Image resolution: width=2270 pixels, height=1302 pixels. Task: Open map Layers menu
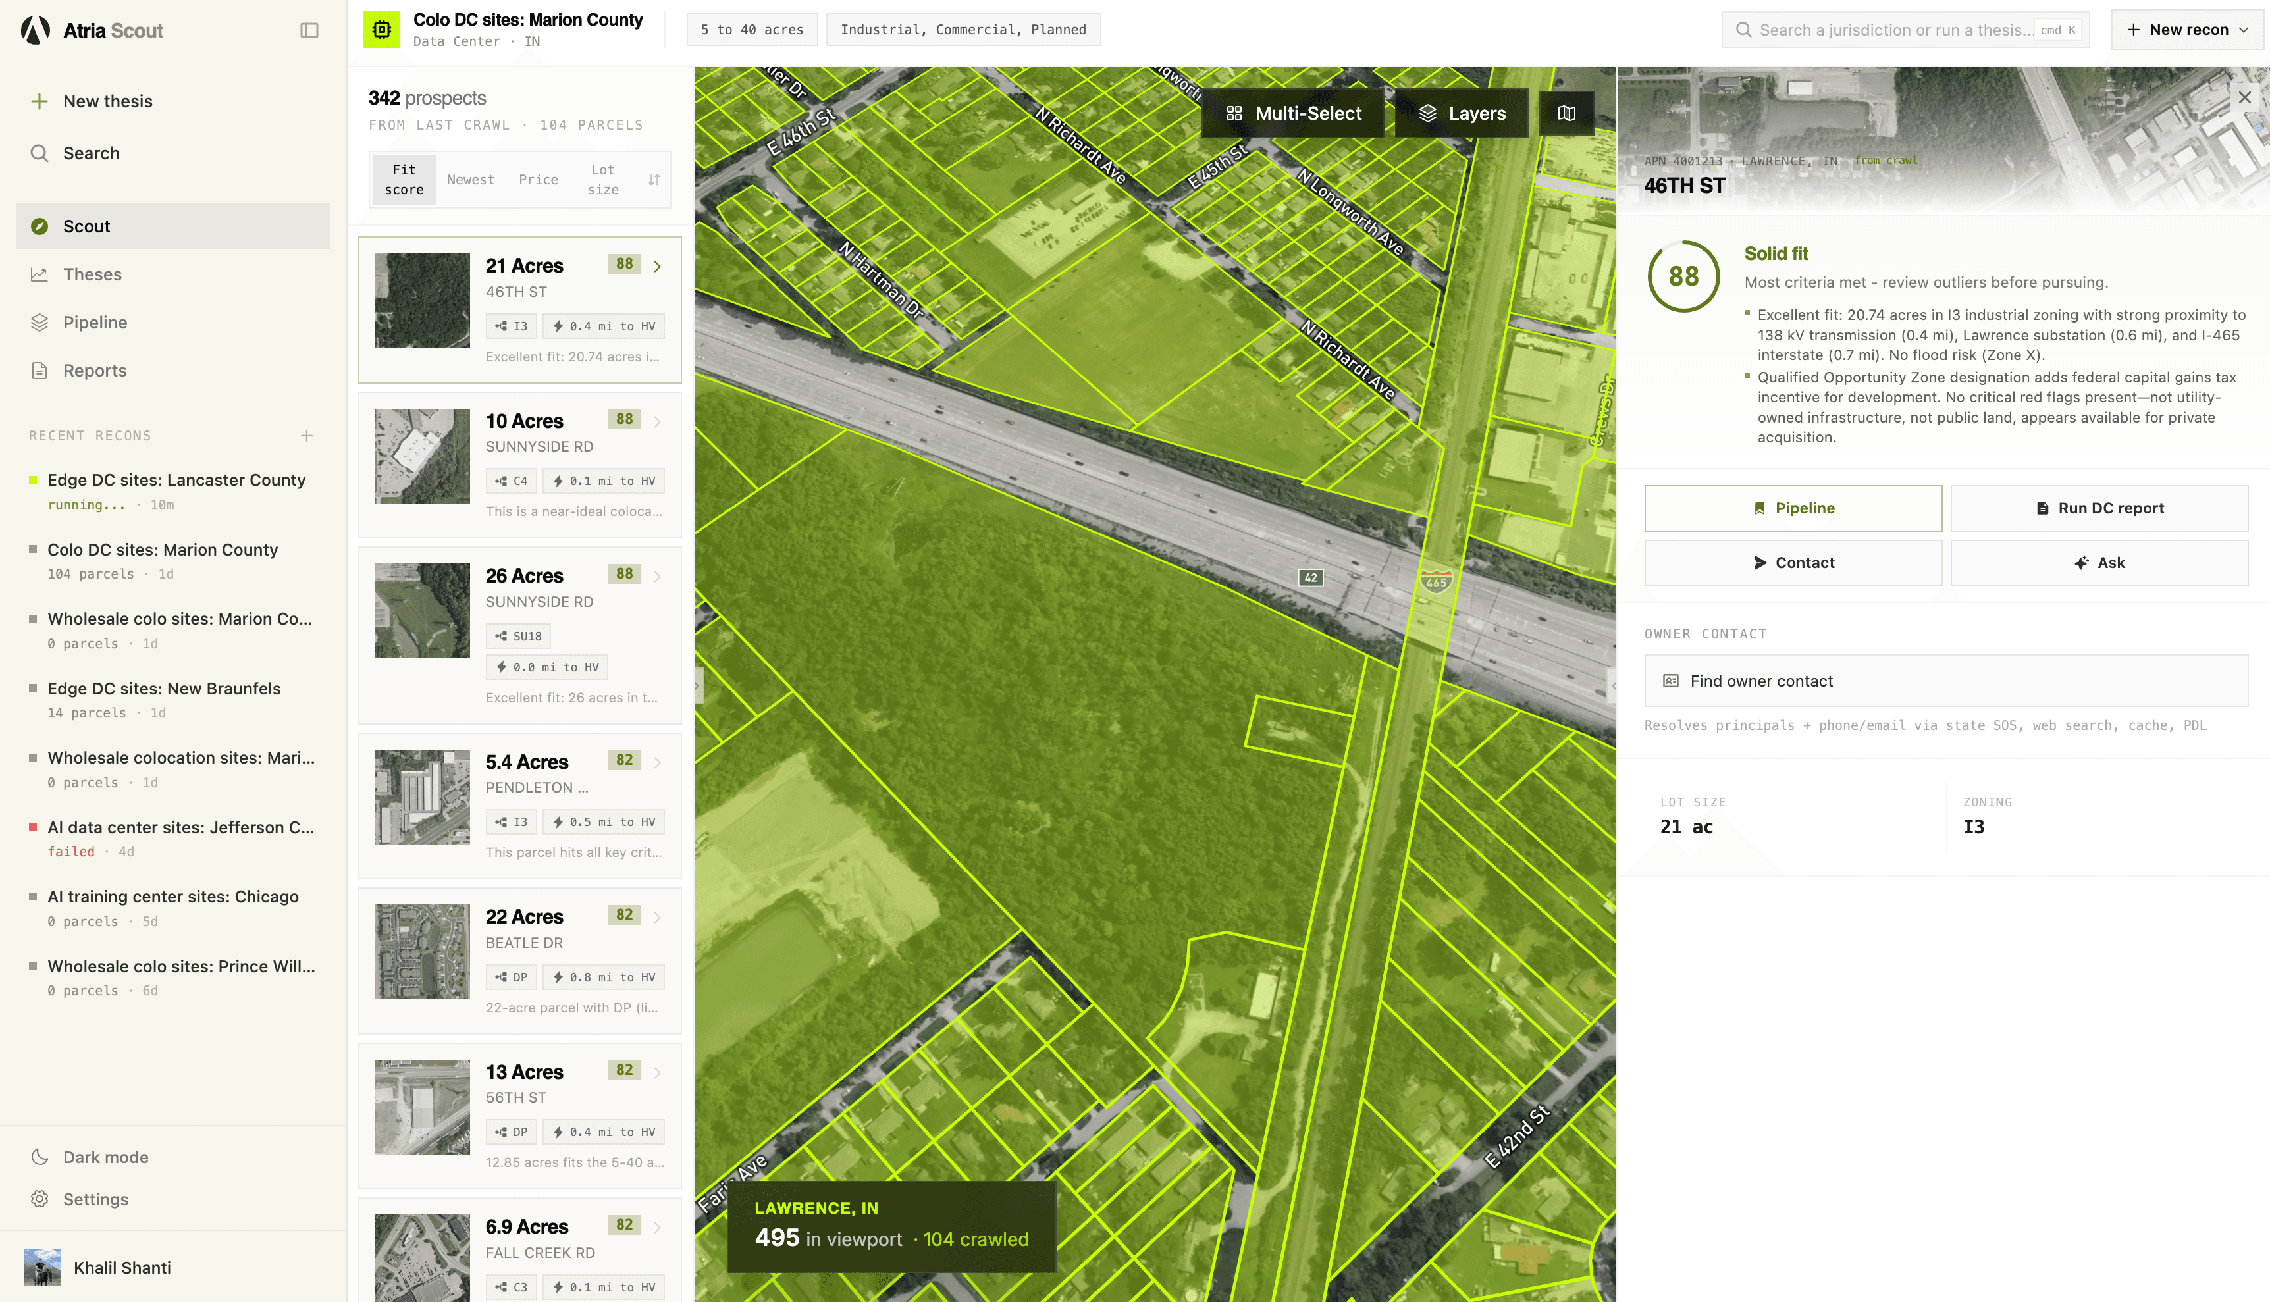tap(1462, 114)
